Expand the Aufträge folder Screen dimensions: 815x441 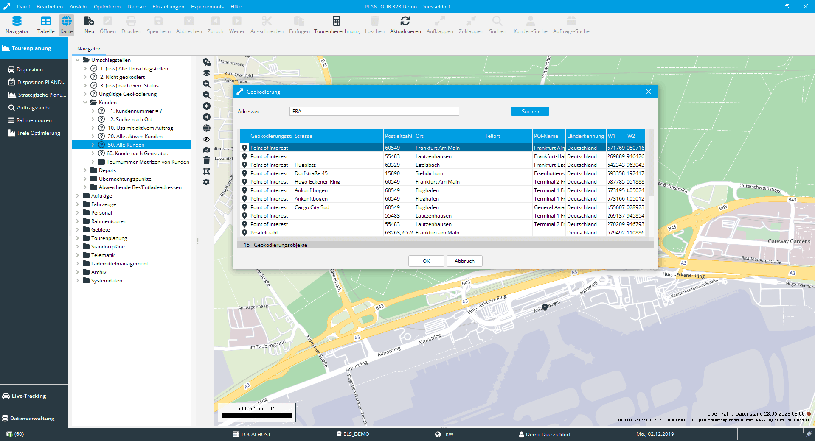78,196
